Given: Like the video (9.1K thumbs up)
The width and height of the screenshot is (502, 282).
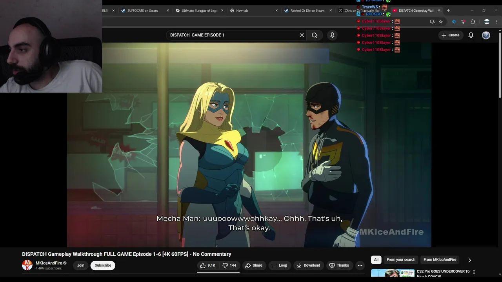Looking at the screenshot, I should click(208, 266).
